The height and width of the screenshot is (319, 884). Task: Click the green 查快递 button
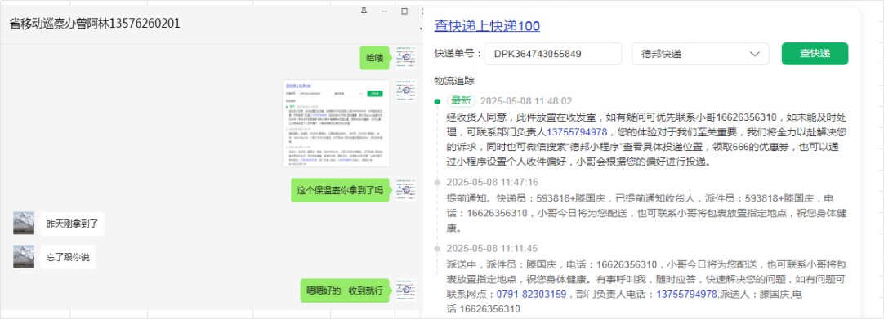(x=815, y=54)
